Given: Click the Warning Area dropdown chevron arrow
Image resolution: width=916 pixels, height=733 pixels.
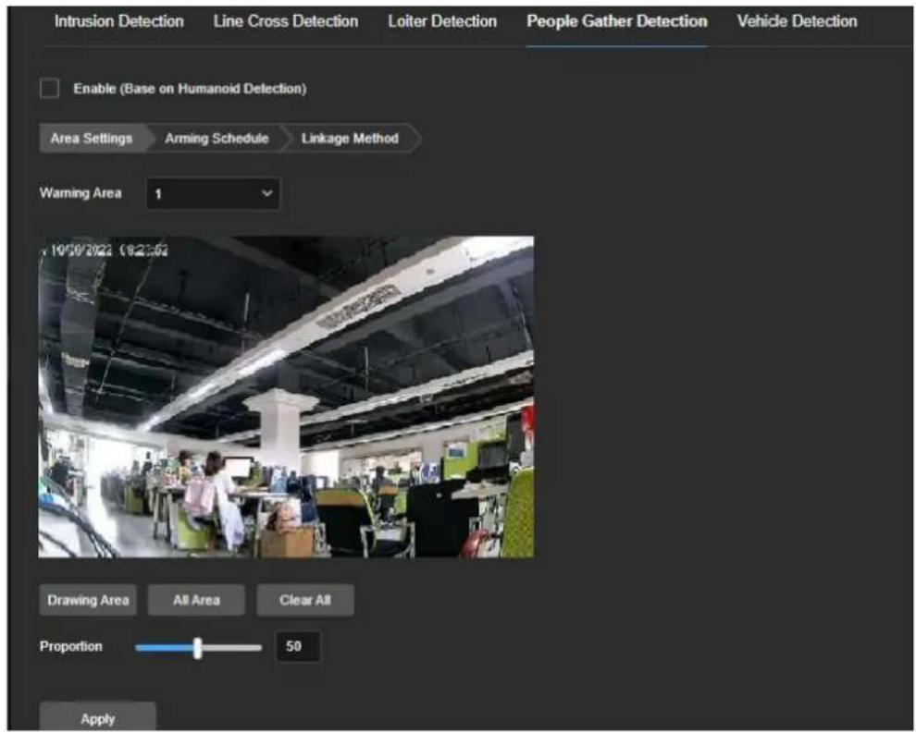Looking at the screenshot, I should (x=267, y=193).
